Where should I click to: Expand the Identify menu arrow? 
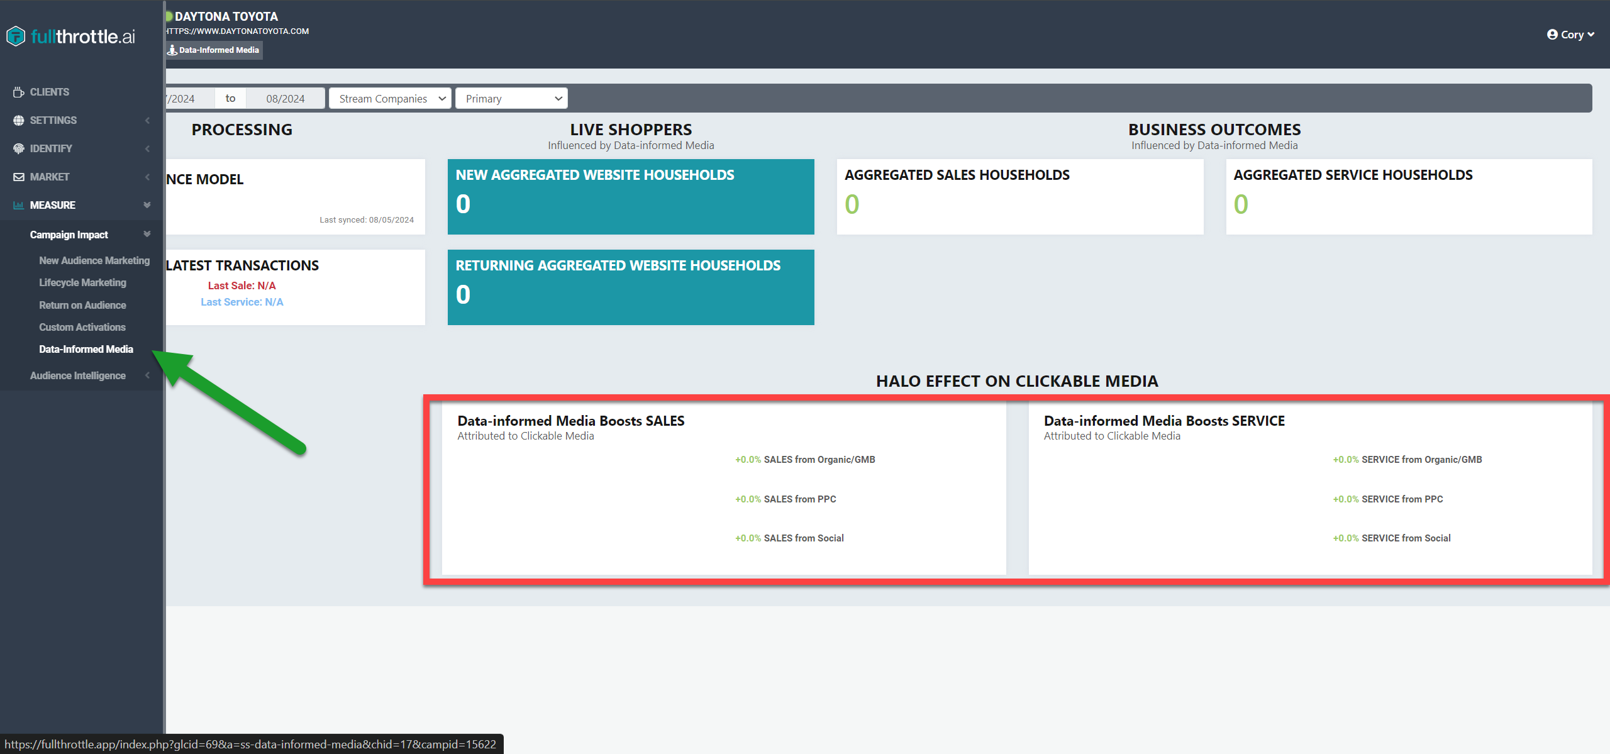pos(147,148)
